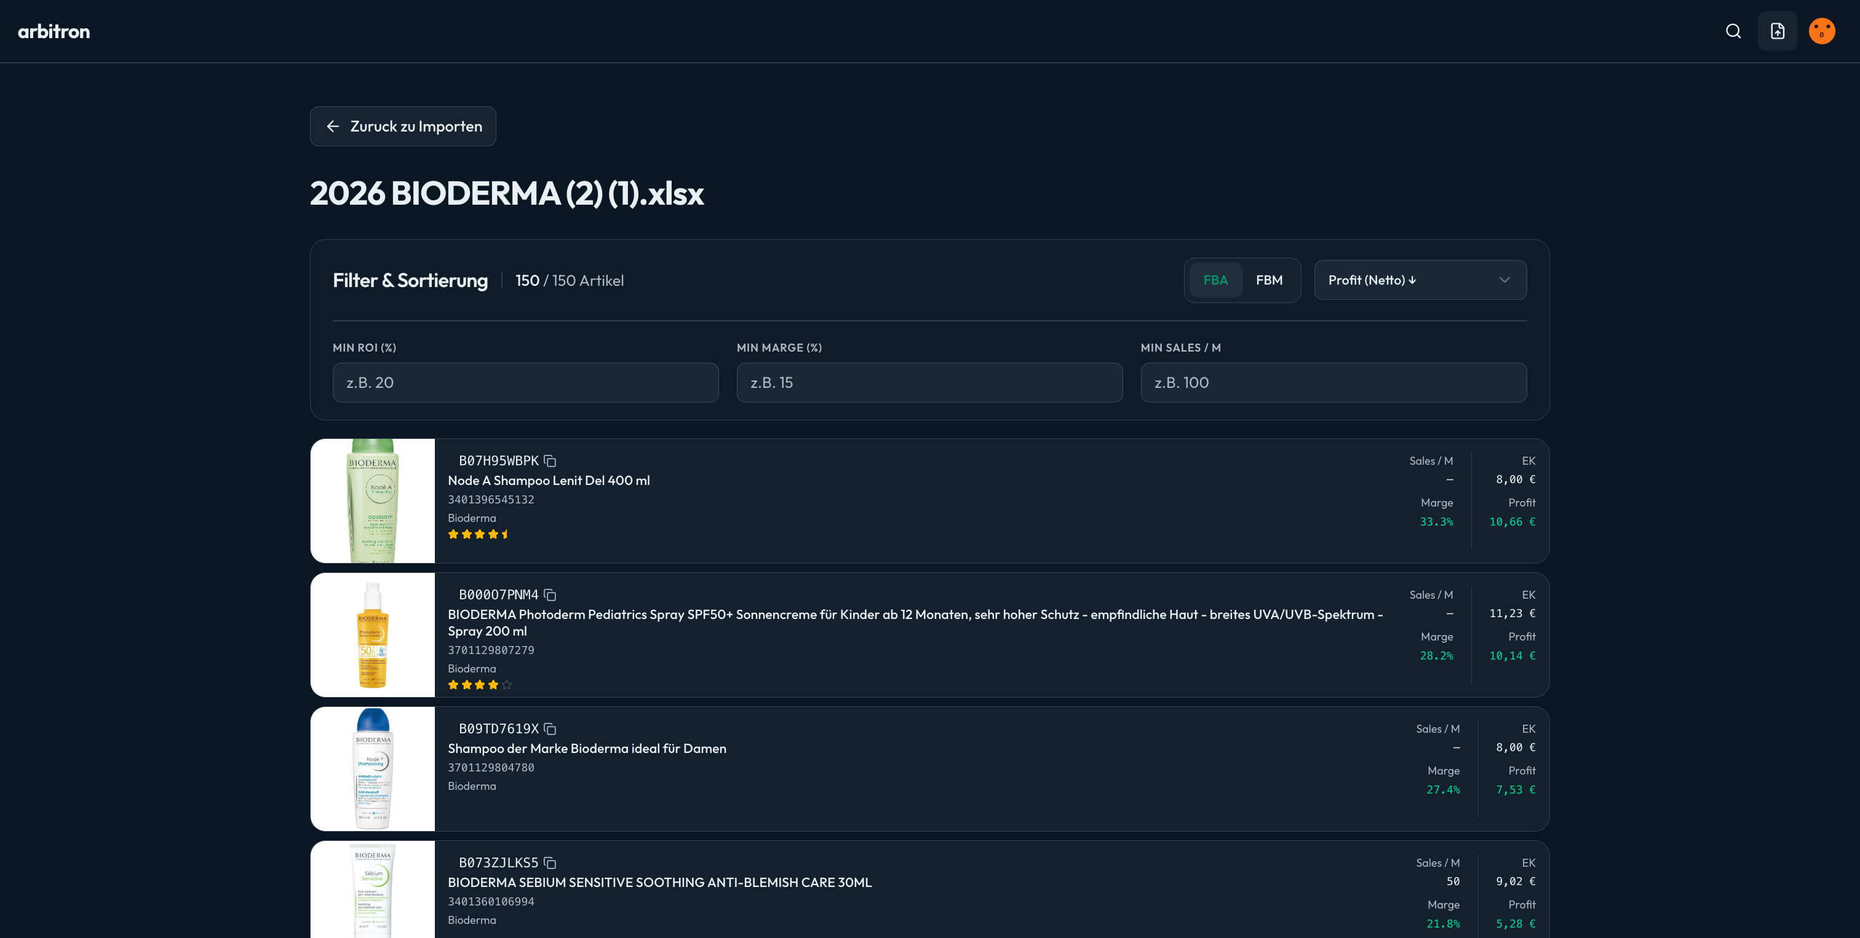Viewport: 1860px width, 938px height.
Task: Copy ASIN B00007PNM4 with copy icon
Action: coord(549,595)
